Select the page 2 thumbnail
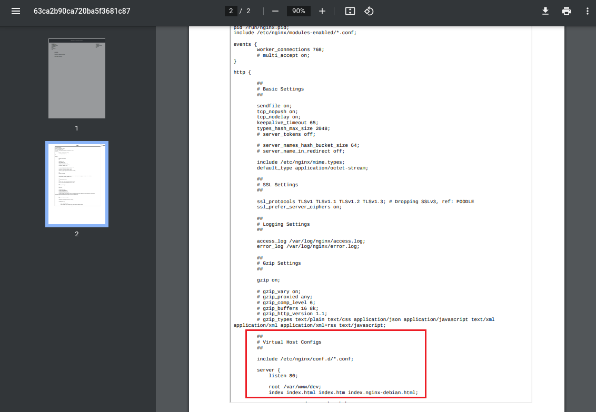The height and width of the screenshot is (412, 596). 77,184
